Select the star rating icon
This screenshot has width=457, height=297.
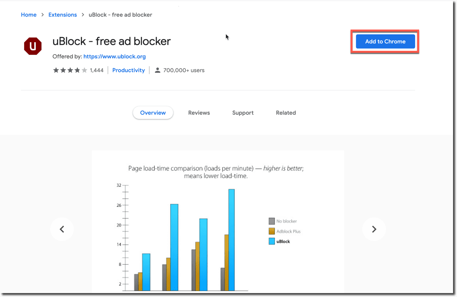[56, 70]
